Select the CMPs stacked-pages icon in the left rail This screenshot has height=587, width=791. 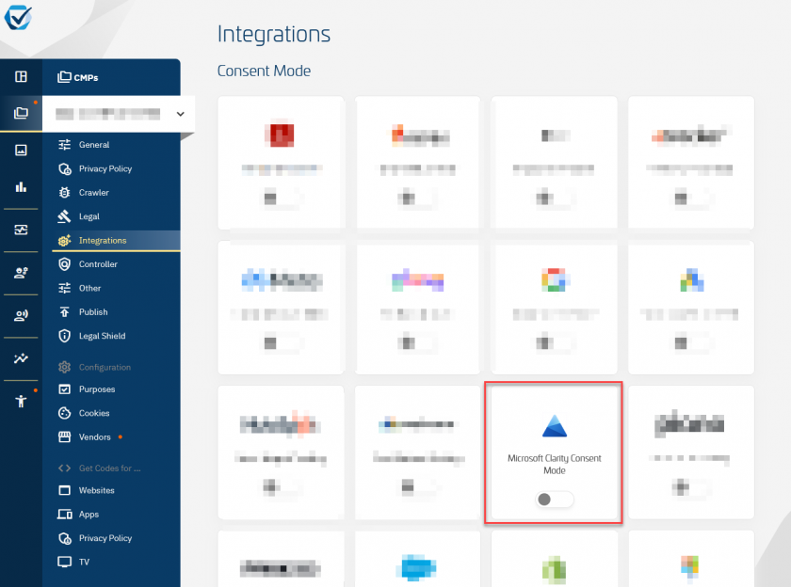pyautogui.click(x=21, y=113)
